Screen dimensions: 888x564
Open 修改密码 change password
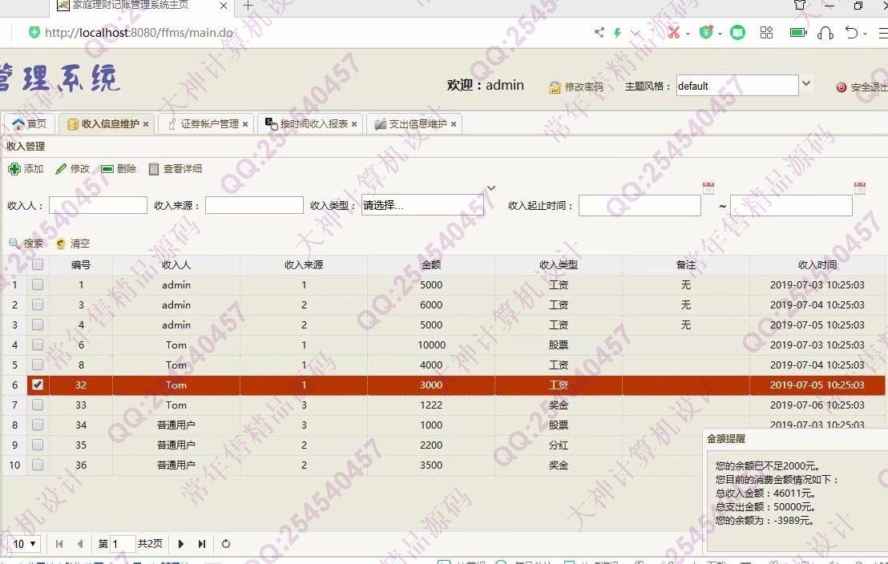pos(576,87)
